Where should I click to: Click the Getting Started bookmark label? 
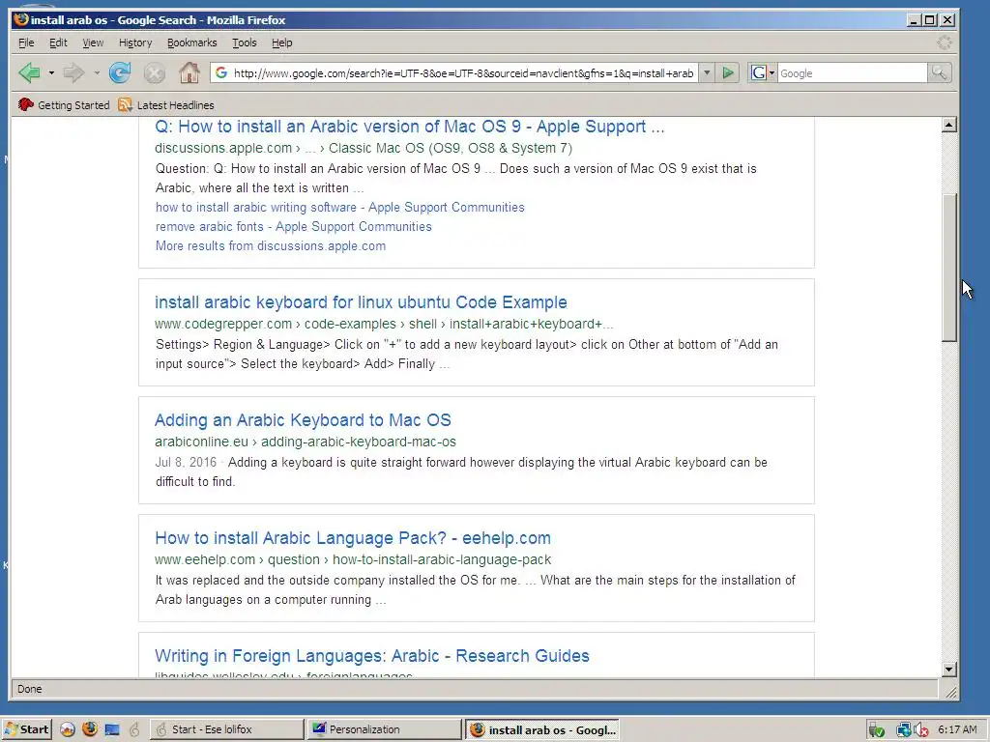point(73,105)
